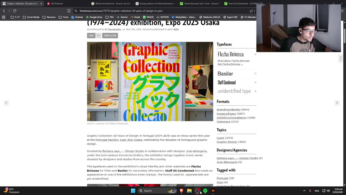Open the unidentified type entry
The width and height of the screenshot is (346, 195).
(x=234, y=91)
